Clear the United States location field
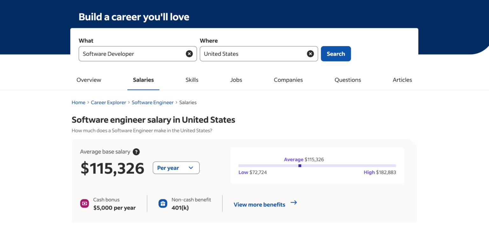489x226 pixels. click(310, 54)
